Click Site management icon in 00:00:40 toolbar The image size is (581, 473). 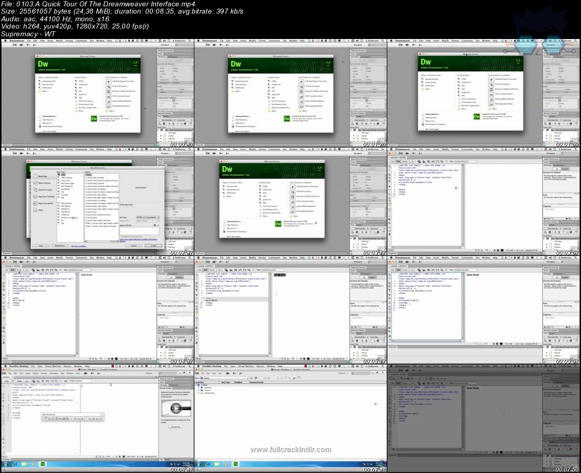pos(34,45)
